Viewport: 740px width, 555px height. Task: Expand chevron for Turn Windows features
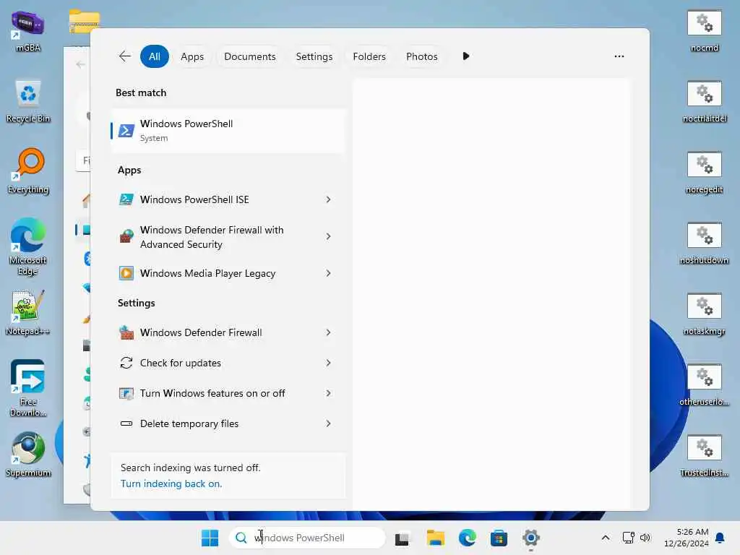tap(329, 393)
